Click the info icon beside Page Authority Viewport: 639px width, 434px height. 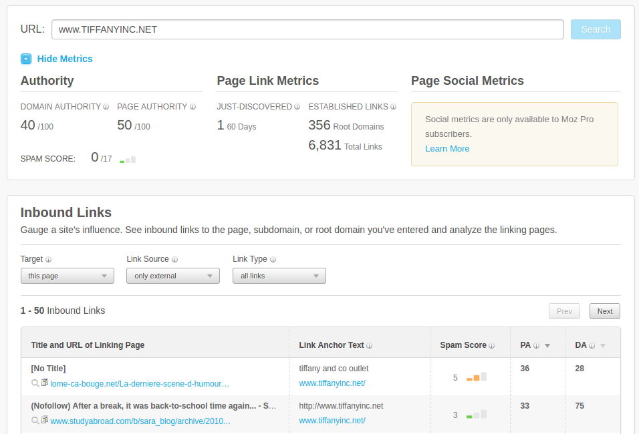tap(193, 107)
